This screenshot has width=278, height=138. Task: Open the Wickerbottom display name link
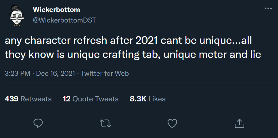click(56, 10)
